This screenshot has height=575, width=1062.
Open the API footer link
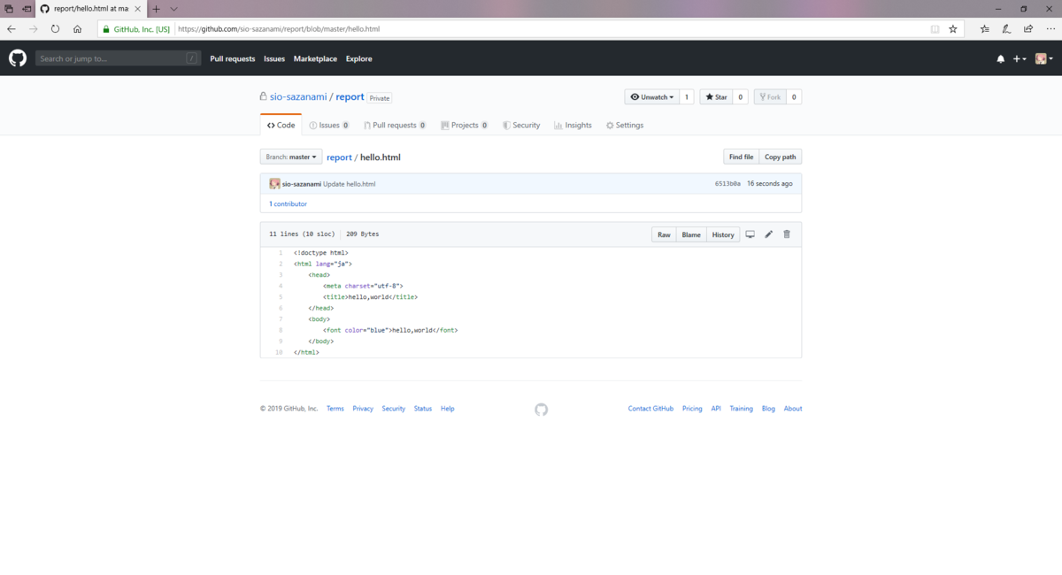[716, 409]
